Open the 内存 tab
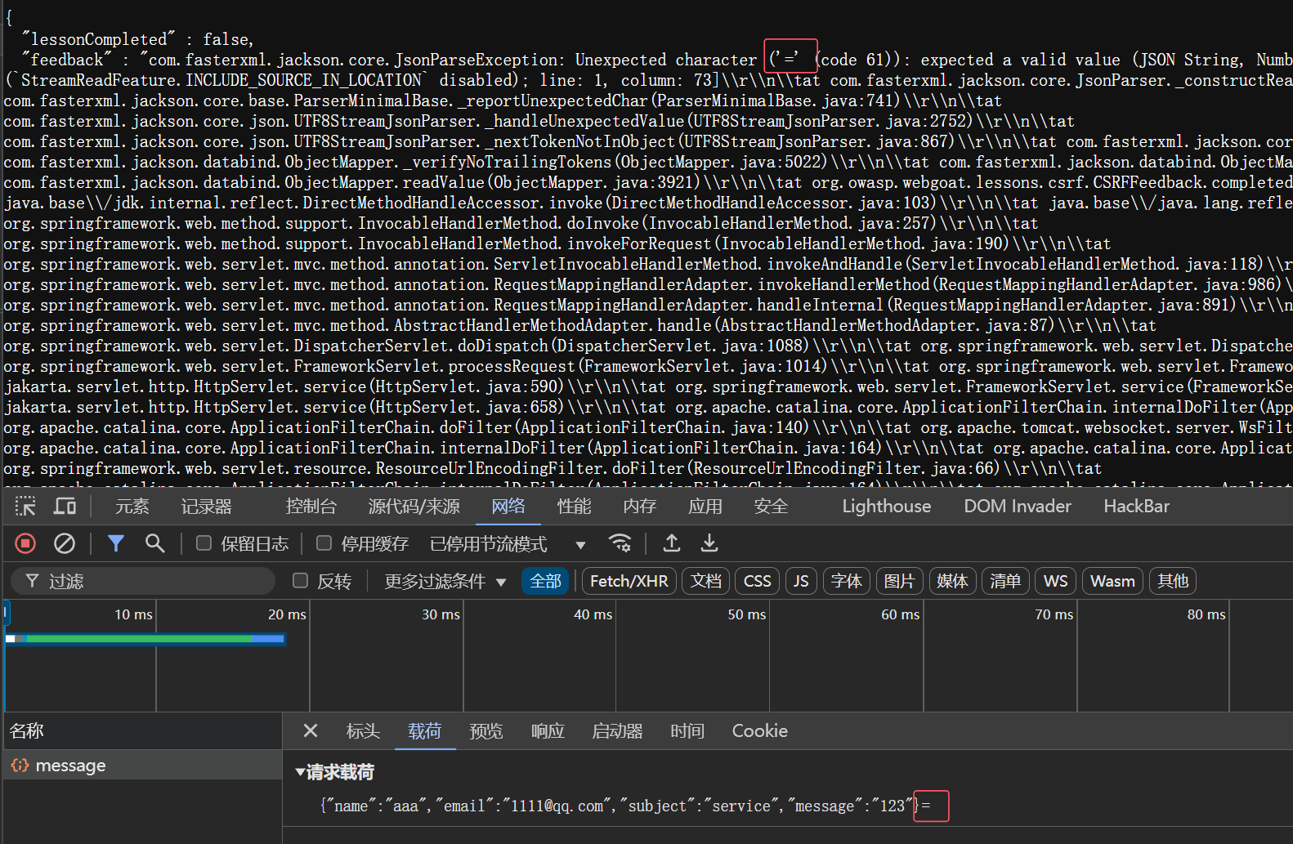 [x=640, y=507]
